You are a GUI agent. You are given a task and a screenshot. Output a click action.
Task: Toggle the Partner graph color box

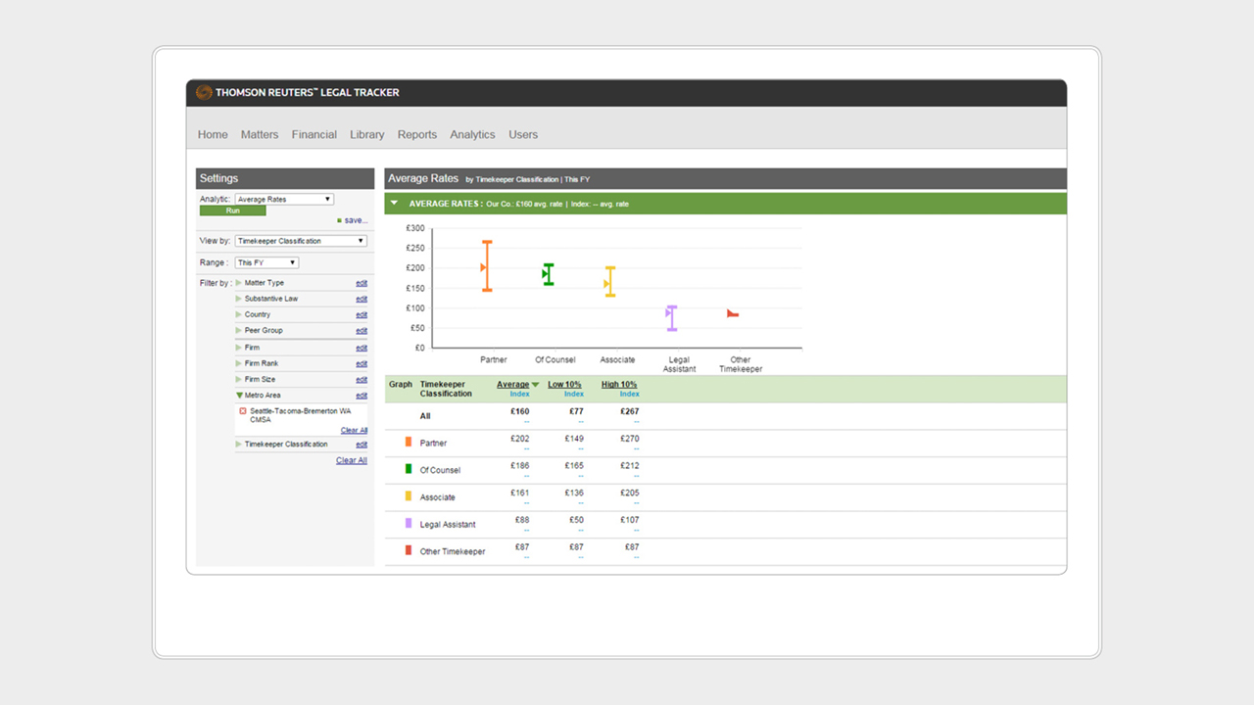click(x=409, y=443)
